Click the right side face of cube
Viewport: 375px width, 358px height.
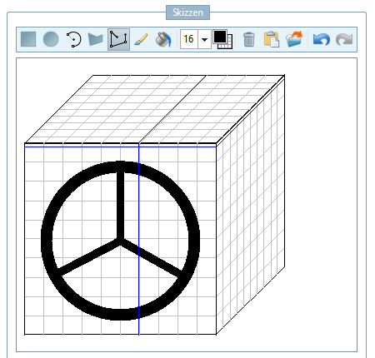pyautogui.click(x=251, y=205)
